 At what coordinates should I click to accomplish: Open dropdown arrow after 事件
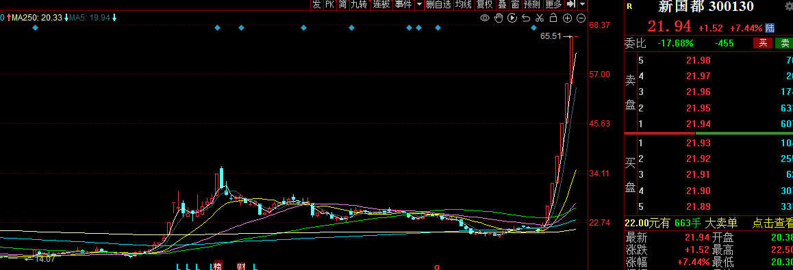[x=418, y=5]
